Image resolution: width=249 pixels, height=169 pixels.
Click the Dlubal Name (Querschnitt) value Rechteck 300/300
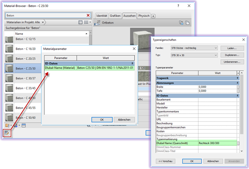(x=217, y=143)
